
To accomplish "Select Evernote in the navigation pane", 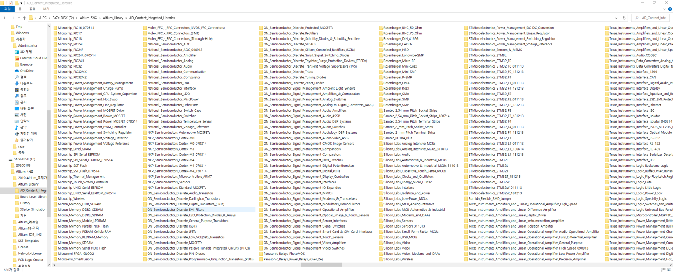I will point(24,64).
